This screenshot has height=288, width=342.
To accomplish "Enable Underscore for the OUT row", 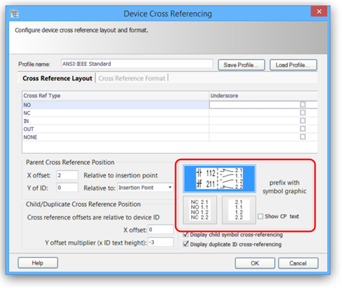I will pos(303,129).
